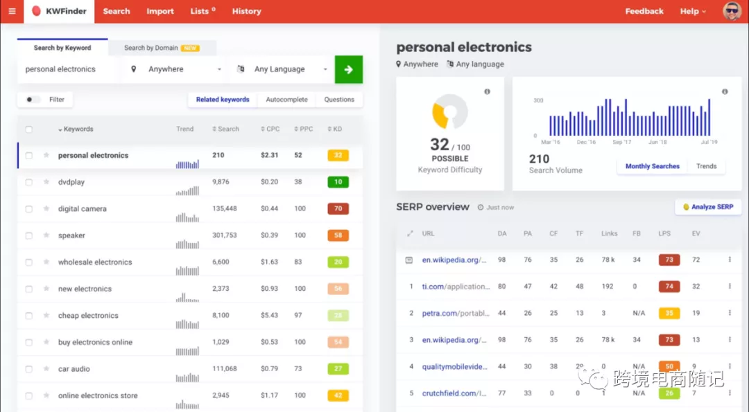This screenshot has height=412, width=749.
Task: Open crutchfield.com result link
Action: (x=454, y=393)
